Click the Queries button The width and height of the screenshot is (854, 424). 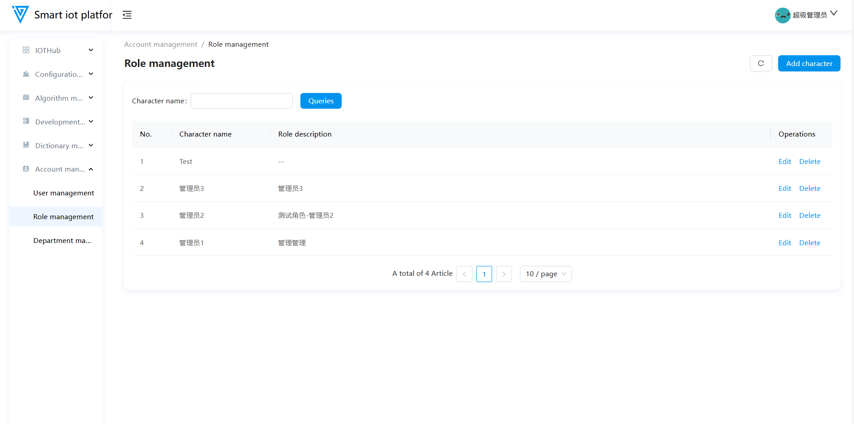321,101
